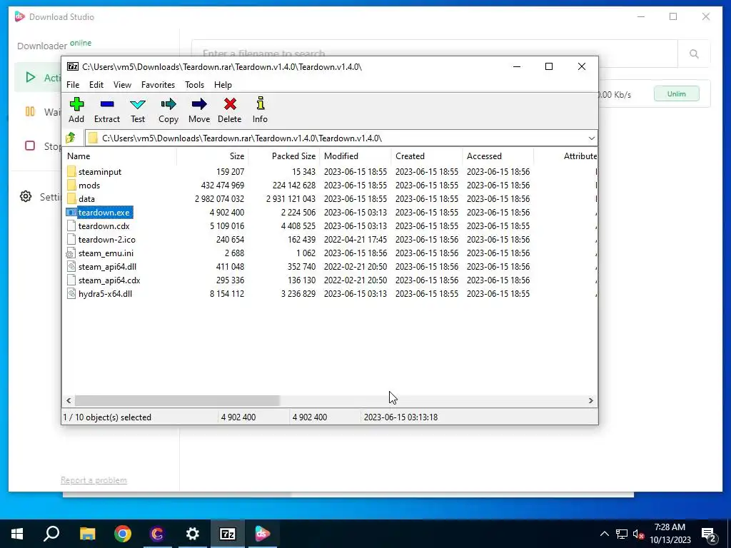Open the Tools menu
Screen dimensions: 731x548
pos(194,85)
